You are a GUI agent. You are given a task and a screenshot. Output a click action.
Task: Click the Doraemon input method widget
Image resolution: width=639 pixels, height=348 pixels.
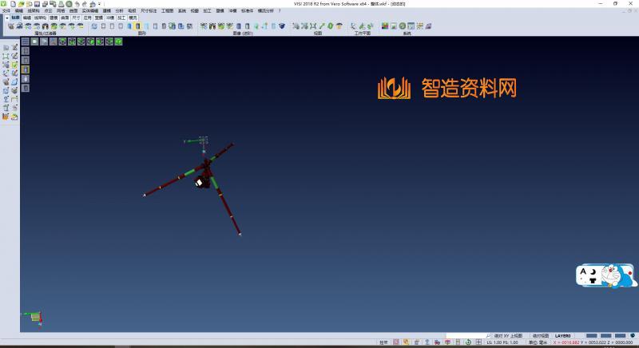pyautogui.click(x=606, y=276)
